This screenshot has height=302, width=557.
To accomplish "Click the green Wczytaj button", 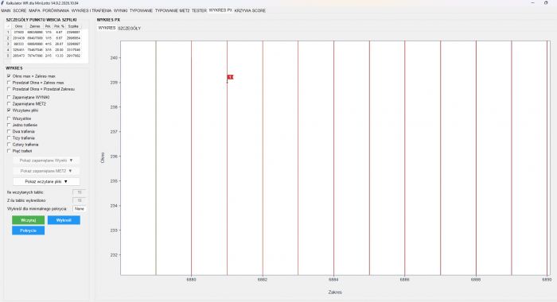I will pos(29,220).
